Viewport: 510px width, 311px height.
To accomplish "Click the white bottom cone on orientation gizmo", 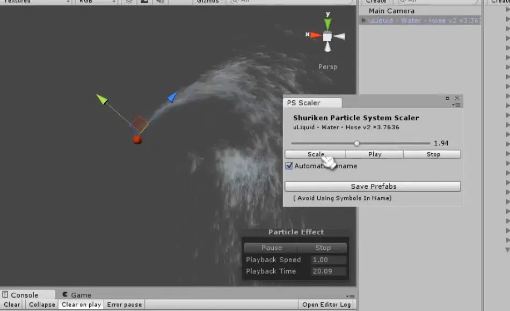I will coord(327,47).
